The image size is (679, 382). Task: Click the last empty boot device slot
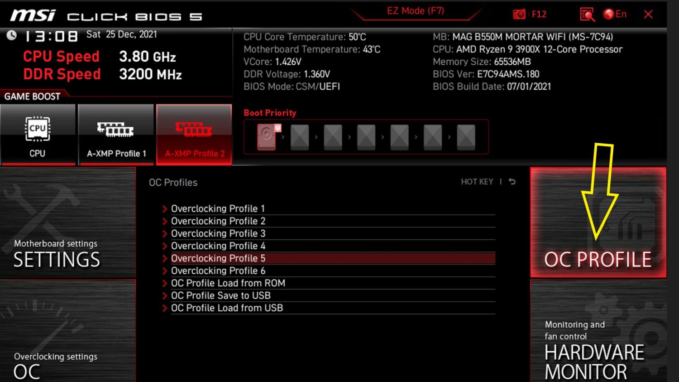click(466, 136)
